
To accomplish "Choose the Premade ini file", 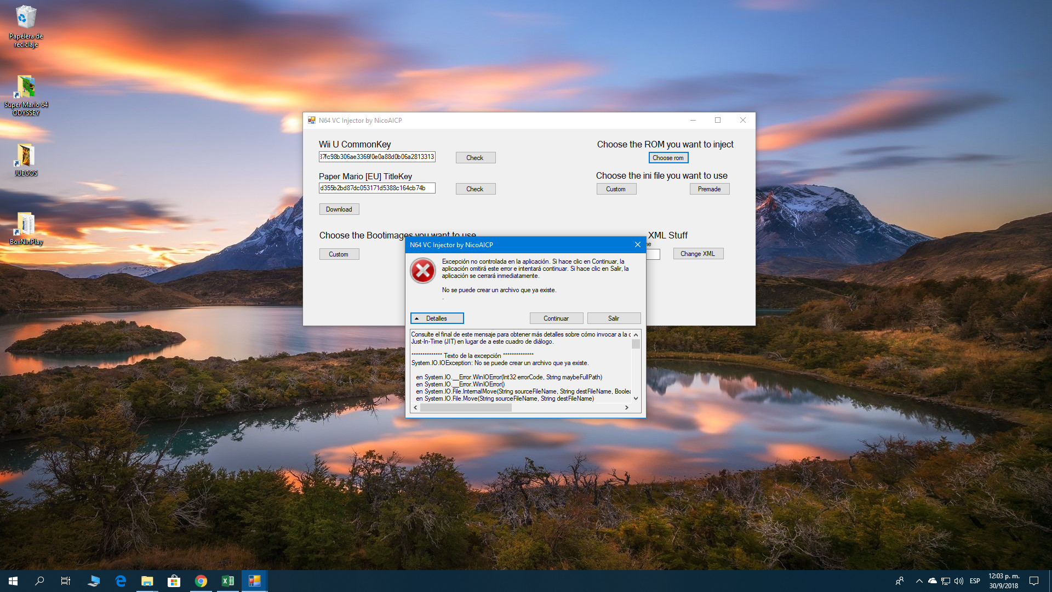I will point(709,189).
